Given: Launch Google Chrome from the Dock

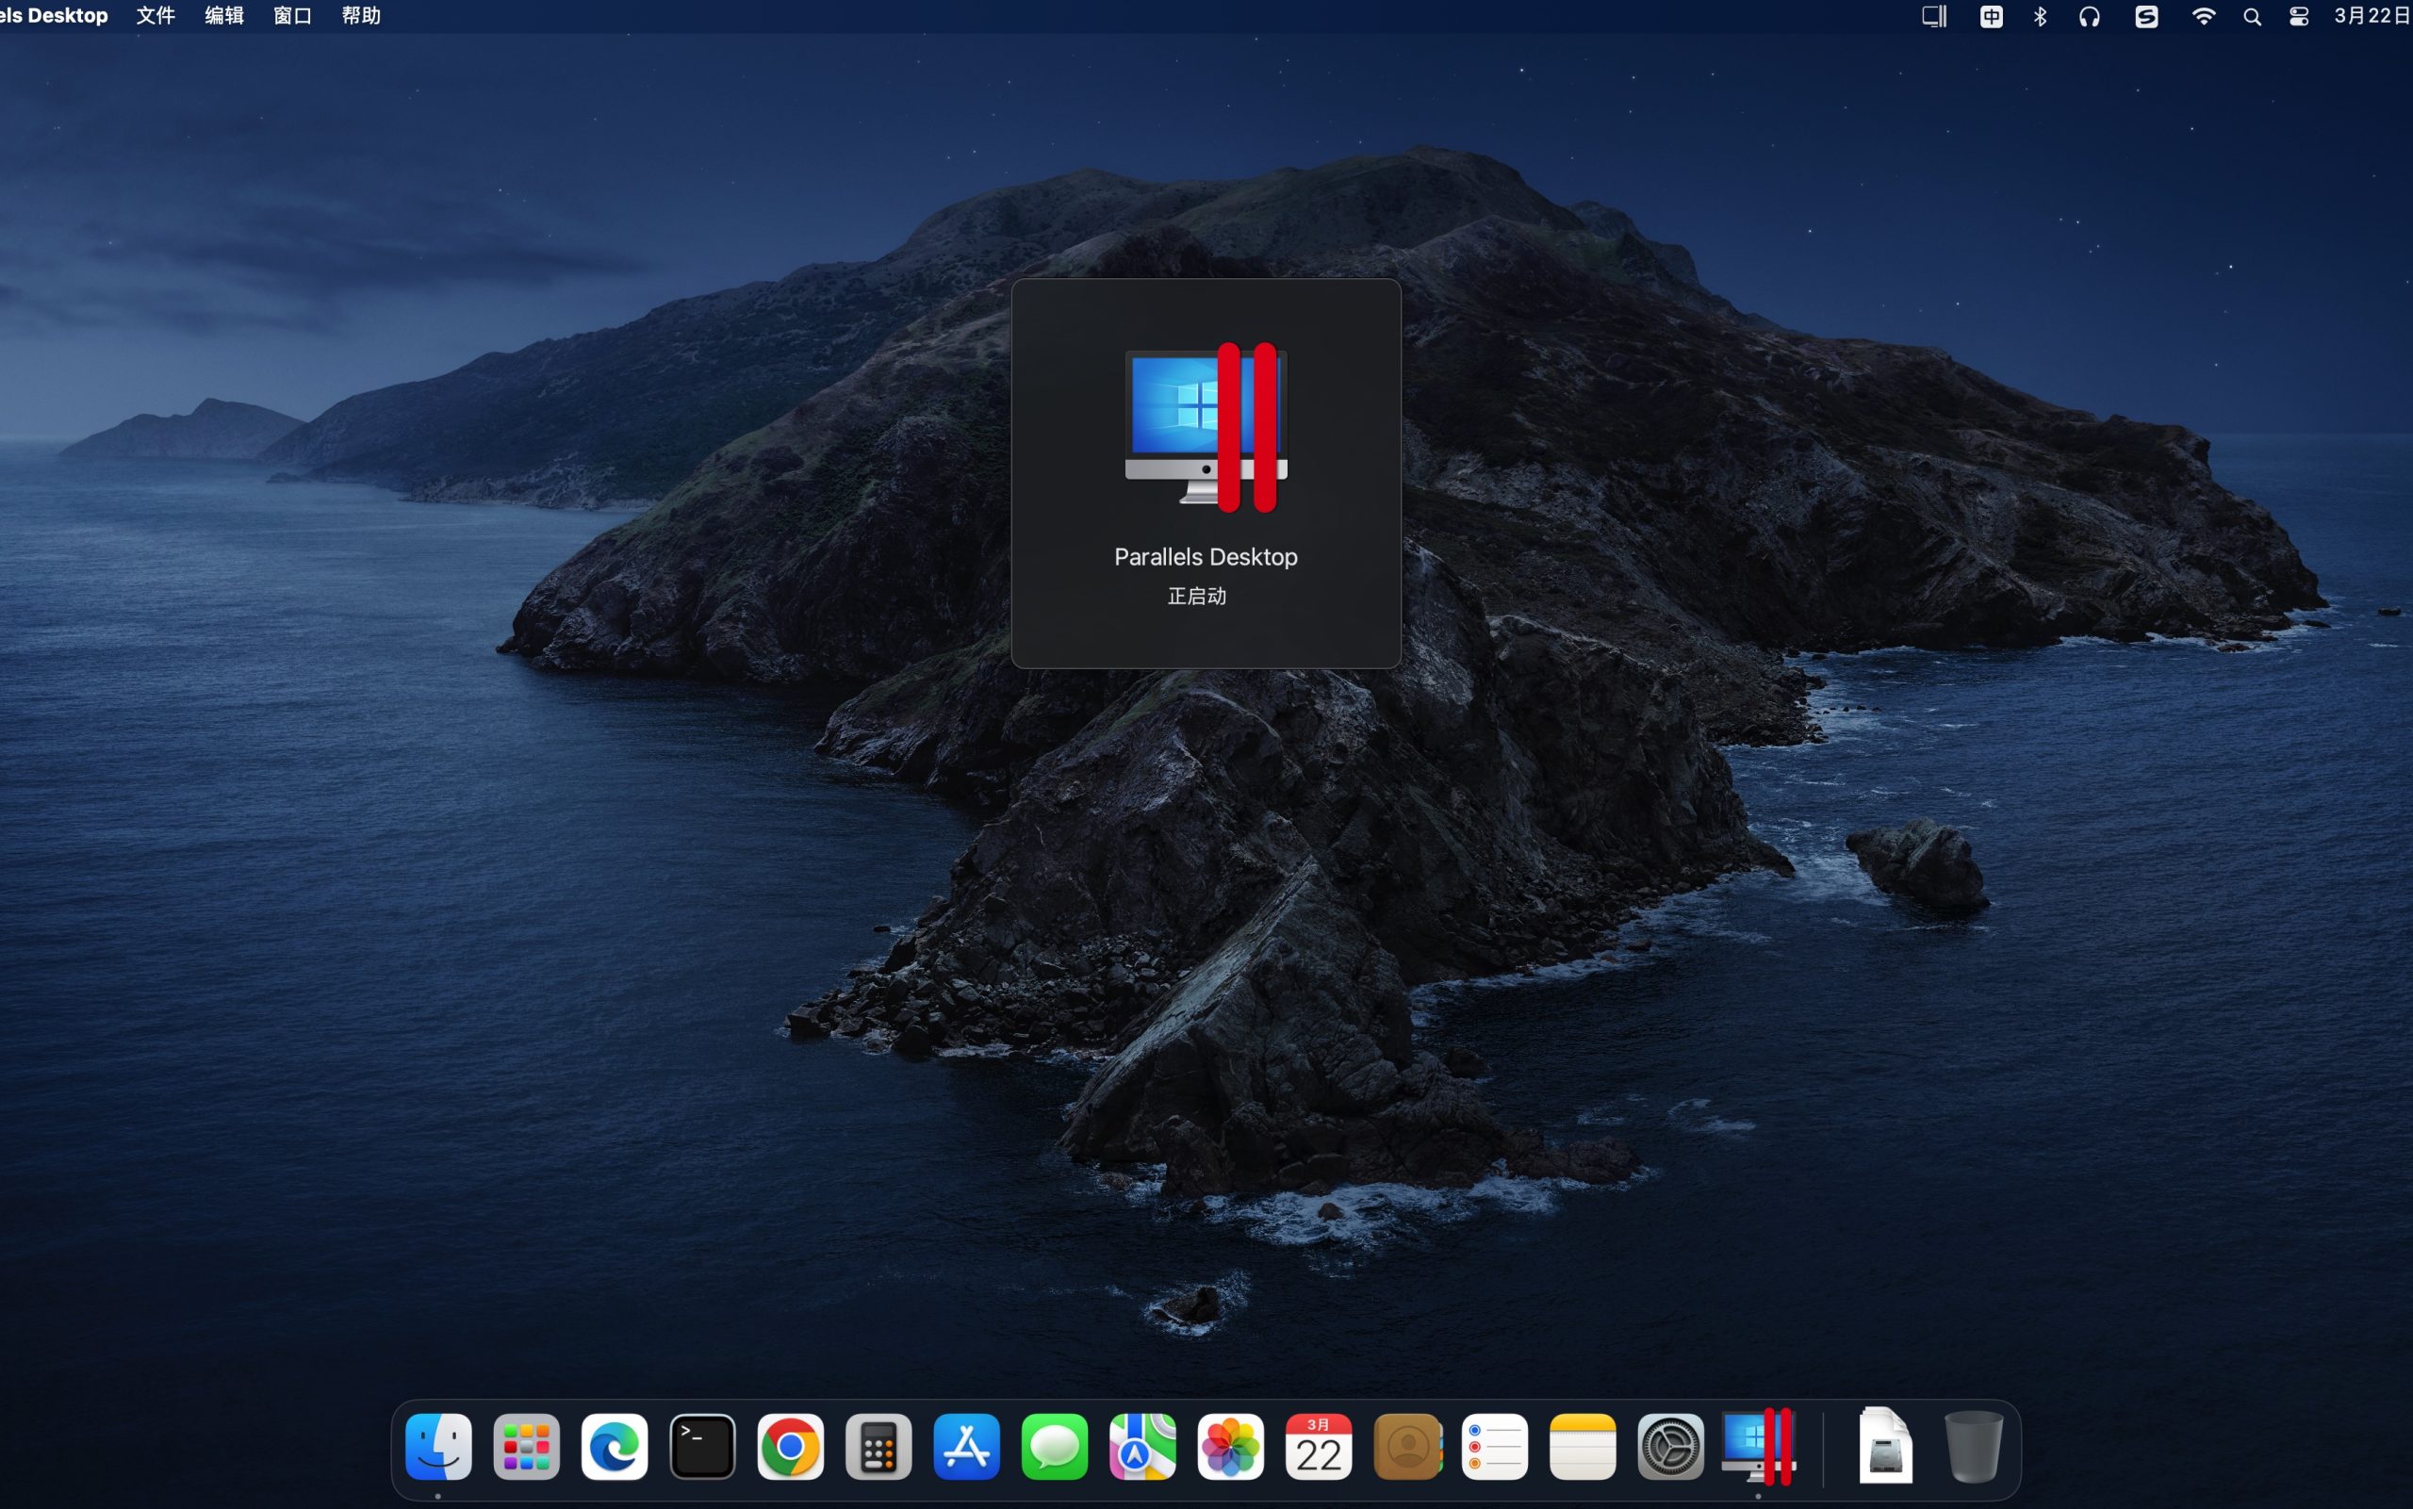Looking at the screenshot, I should click(x=791, y=1446).
